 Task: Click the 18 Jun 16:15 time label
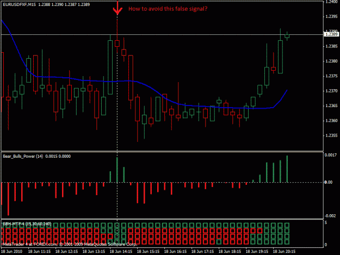pos(175,252)
